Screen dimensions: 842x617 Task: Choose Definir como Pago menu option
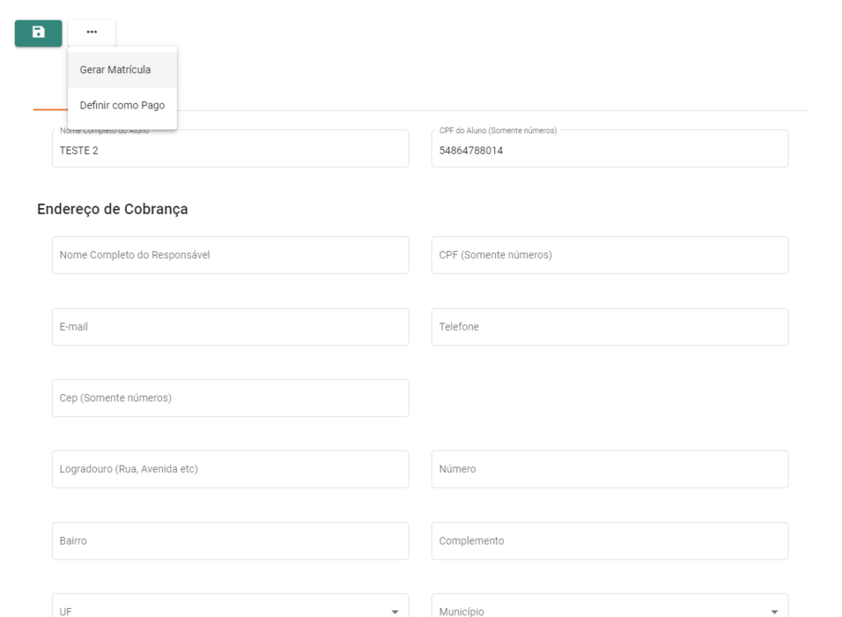pyautogui.click(x=122, y=105)
